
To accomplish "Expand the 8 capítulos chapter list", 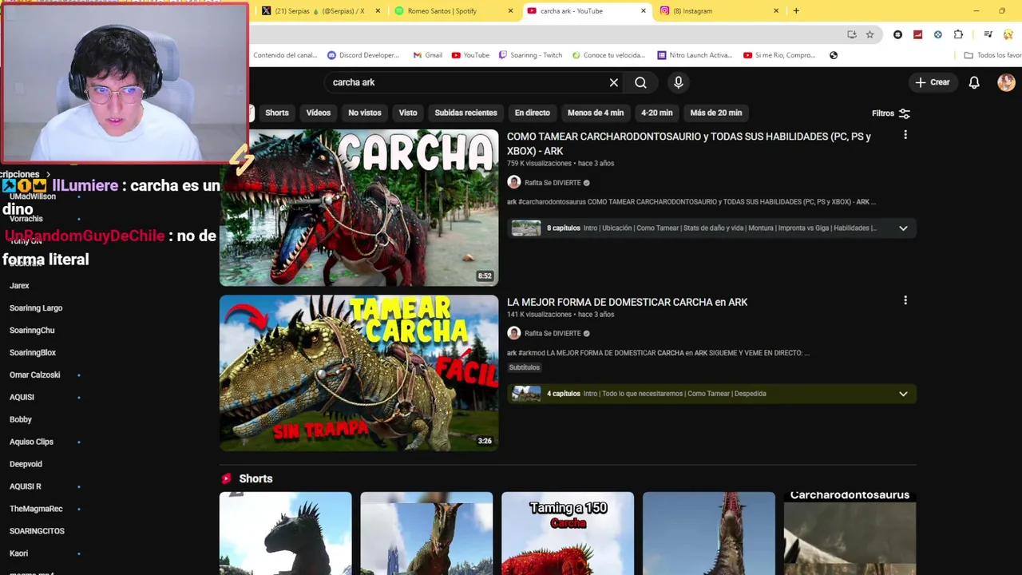I will pos(903,228).
